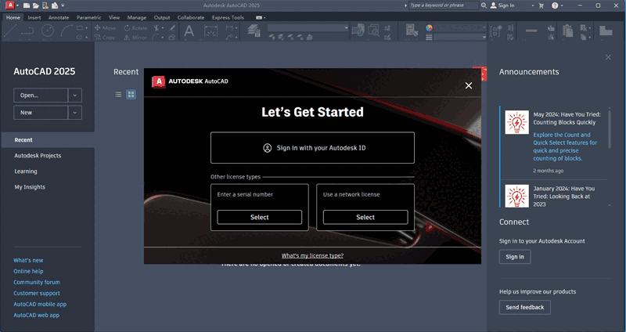Close the Let's Get Started dialog
Screen dimensions: 626x332
[469, 85]
